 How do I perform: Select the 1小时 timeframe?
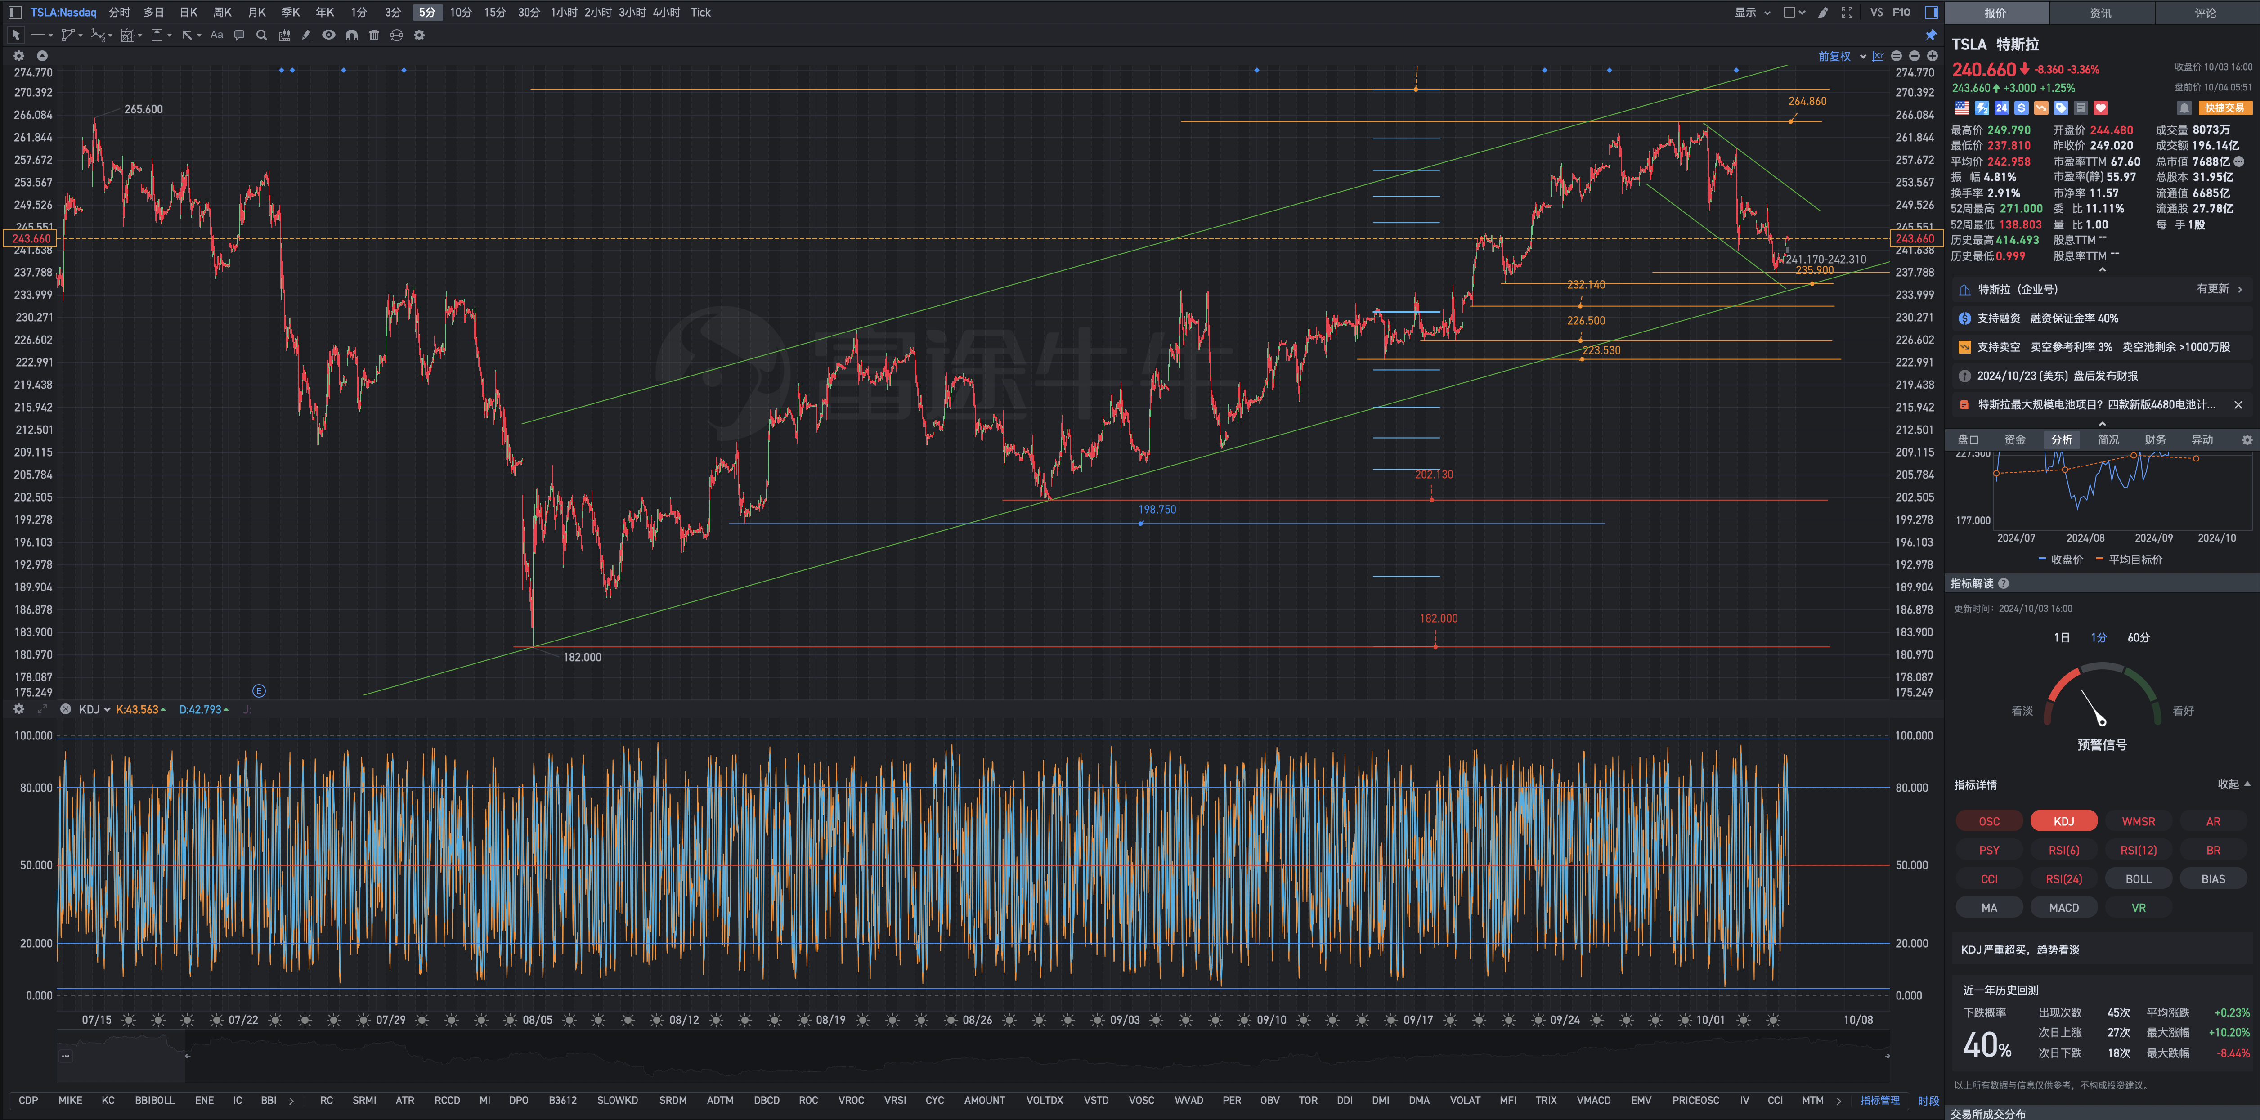point(563,12)
